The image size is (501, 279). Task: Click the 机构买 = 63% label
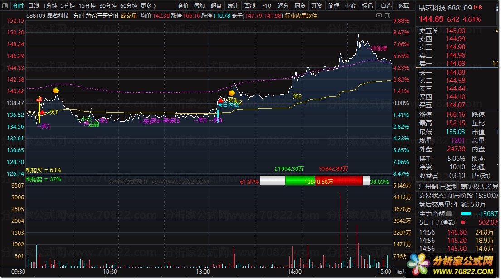44,170
